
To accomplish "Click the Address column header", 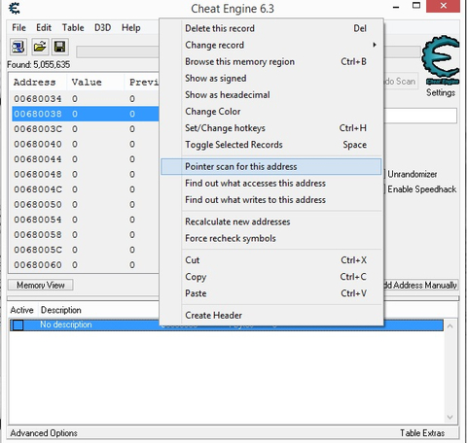I will (38, 83).
